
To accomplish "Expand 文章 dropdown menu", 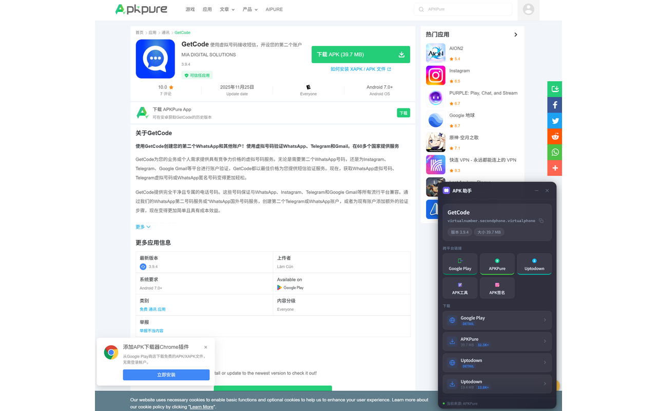I will coord(227,9).
